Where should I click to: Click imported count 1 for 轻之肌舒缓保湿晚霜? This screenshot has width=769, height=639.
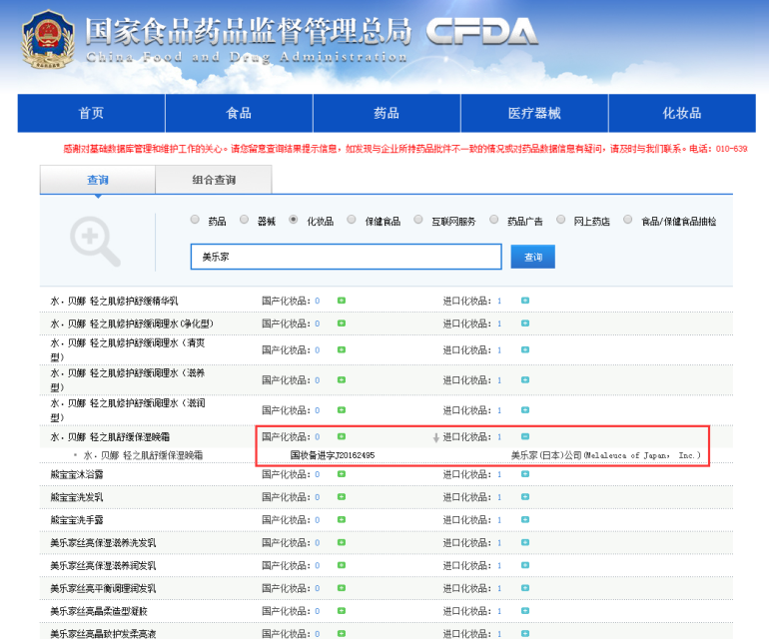tap(499, 436)
